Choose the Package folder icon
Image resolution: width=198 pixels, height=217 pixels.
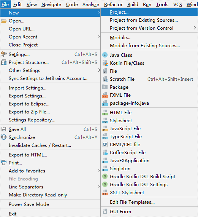point(105,87)
